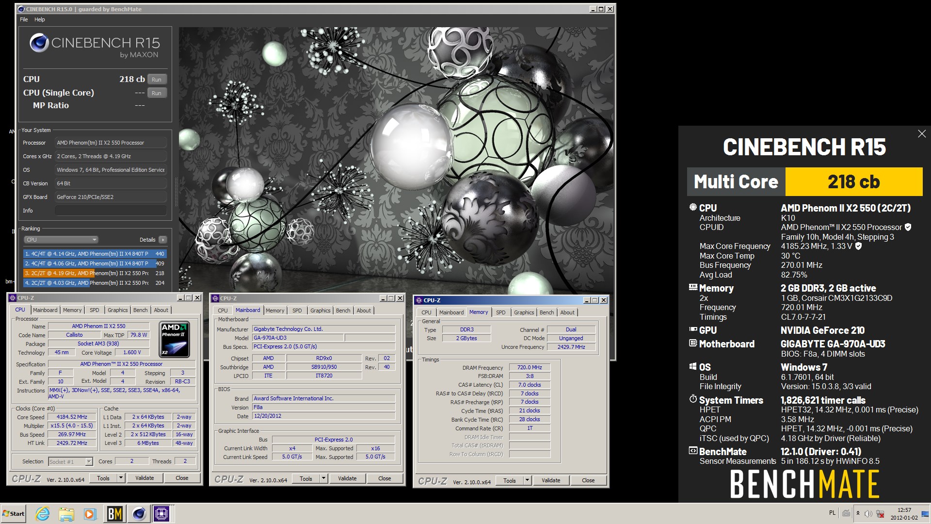
Task: Click Tools button in CPU-Z Mainboard window
Action: (306, 478)
